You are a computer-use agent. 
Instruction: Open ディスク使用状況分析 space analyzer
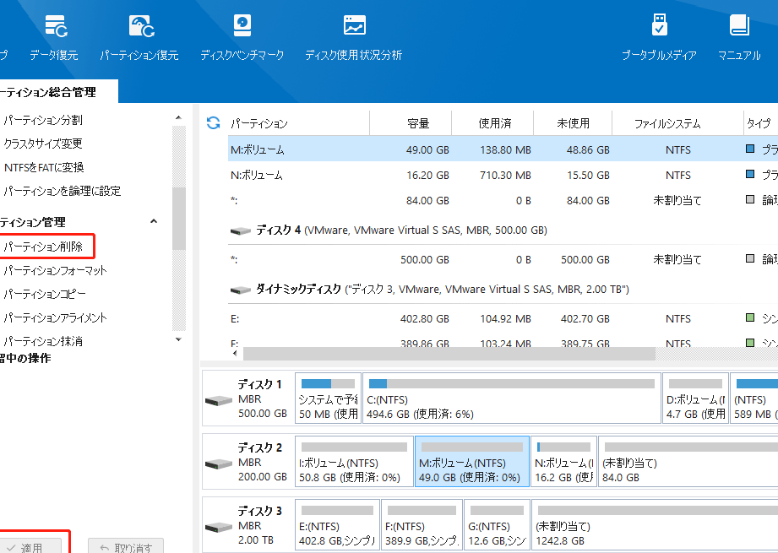pos(353,37)
